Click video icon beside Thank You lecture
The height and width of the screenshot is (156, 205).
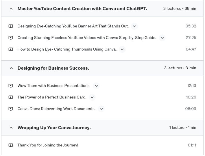(11, 145)
